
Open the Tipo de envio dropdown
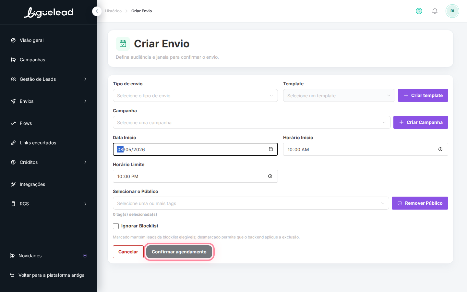pyautogui.click(x=195, y=95)
